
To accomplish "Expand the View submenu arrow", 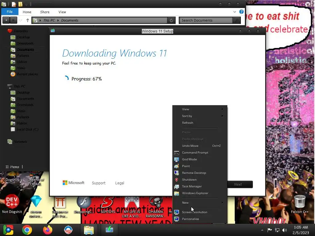I will pos(222,109).
